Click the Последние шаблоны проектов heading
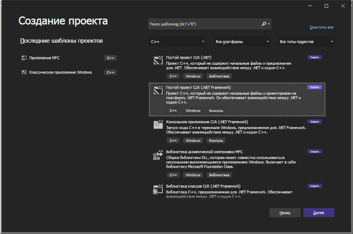 point(61,41)
